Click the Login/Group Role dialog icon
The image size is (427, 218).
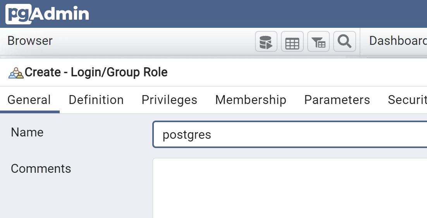tap(16, 73)
